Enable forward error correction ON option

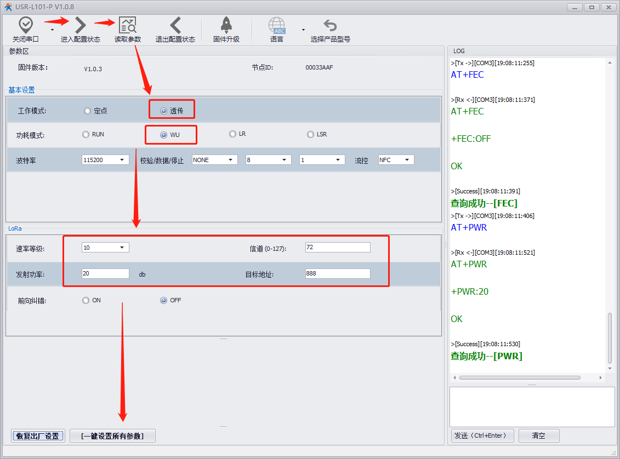[x=86, y=300]
